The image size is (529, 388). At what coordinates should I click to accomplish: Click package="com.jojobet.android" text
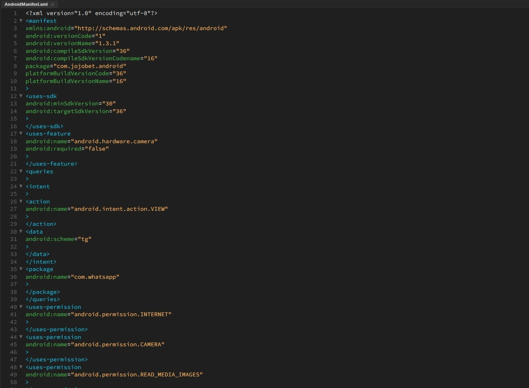(76, 66)
